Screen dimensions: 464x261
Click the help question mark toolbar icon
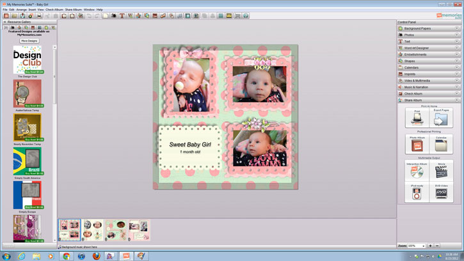click(x=246, y=16)
